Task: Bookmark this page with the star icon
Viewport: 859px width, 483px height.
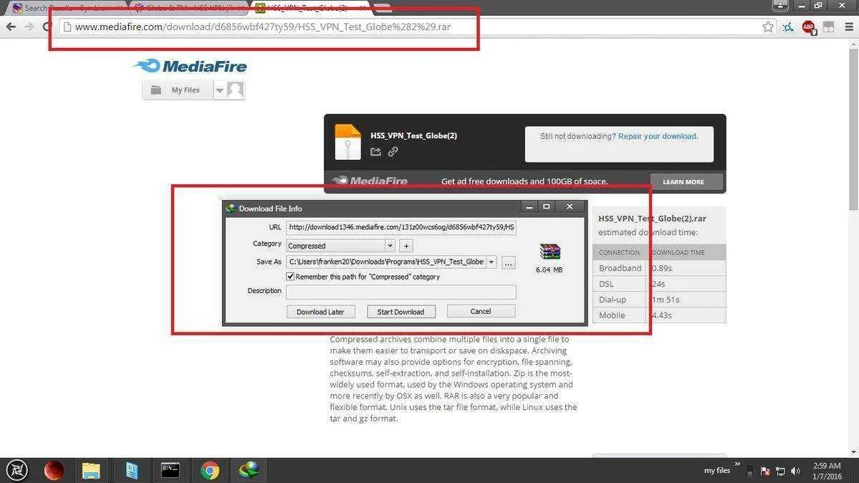Action: pos(768,27)
